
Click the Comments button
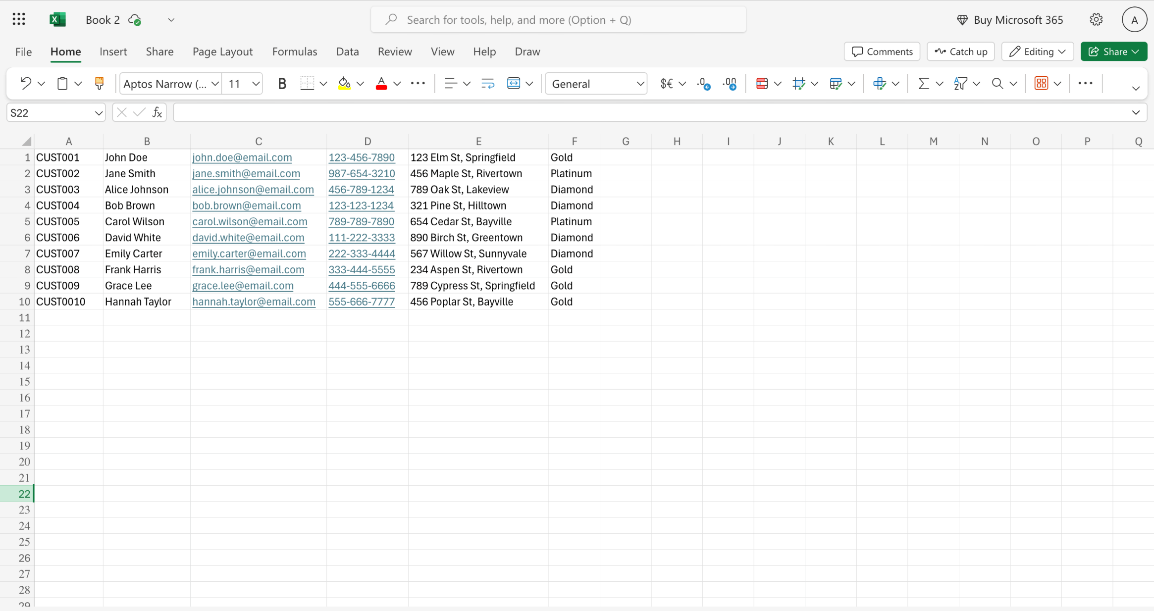[x=882, y=51]
